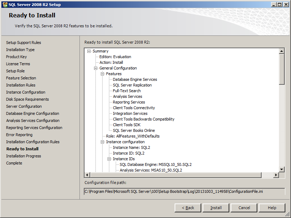Image resolution: width=291 pixels, height=218 pixels.
Task: Click the SQL Server Setup title bar icon
Action: click(x=5, y=5)
